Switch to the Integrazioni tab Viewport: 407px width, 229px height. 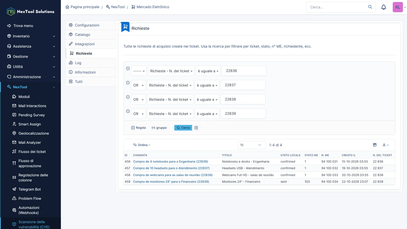91,44
